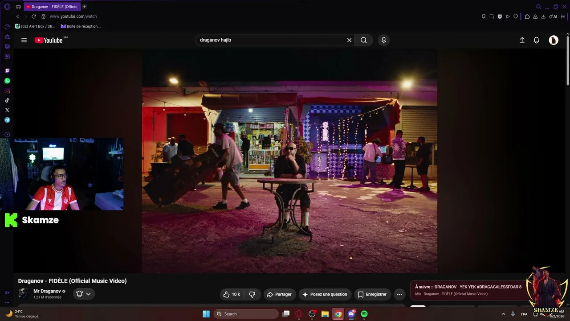Viewport: 570px width, 321px height.
Task: Open the Alert Box bookmark
Action: click(x=36, y=26)
